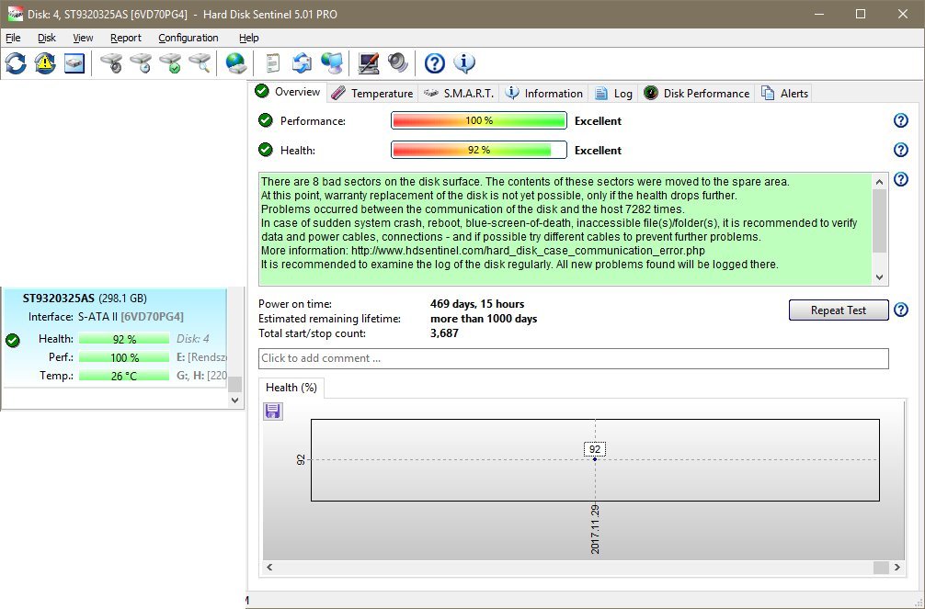
Task: Click the 'Interface: S-ATA II' line
Action: click(106, 317)
